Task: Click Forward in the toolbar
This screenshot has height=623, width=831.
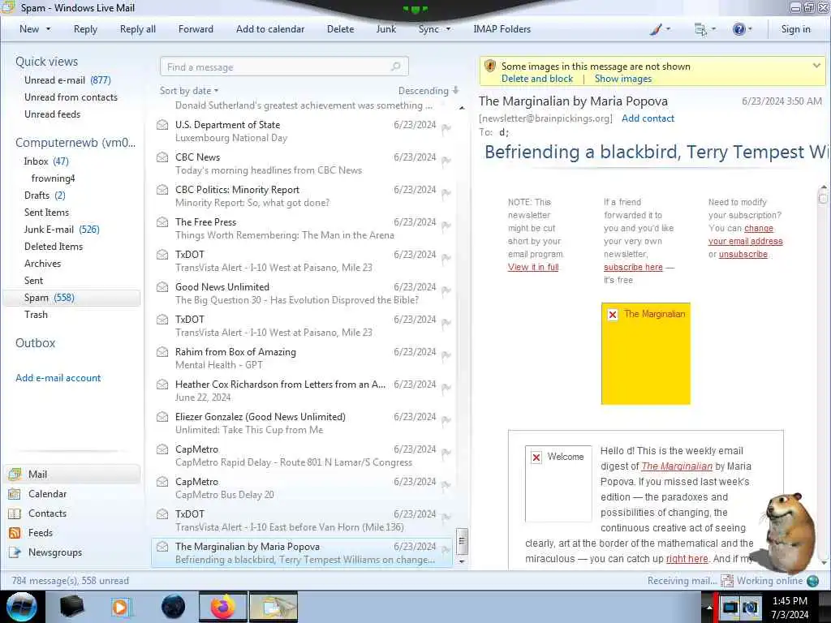Action: click(x=196, y=29)
